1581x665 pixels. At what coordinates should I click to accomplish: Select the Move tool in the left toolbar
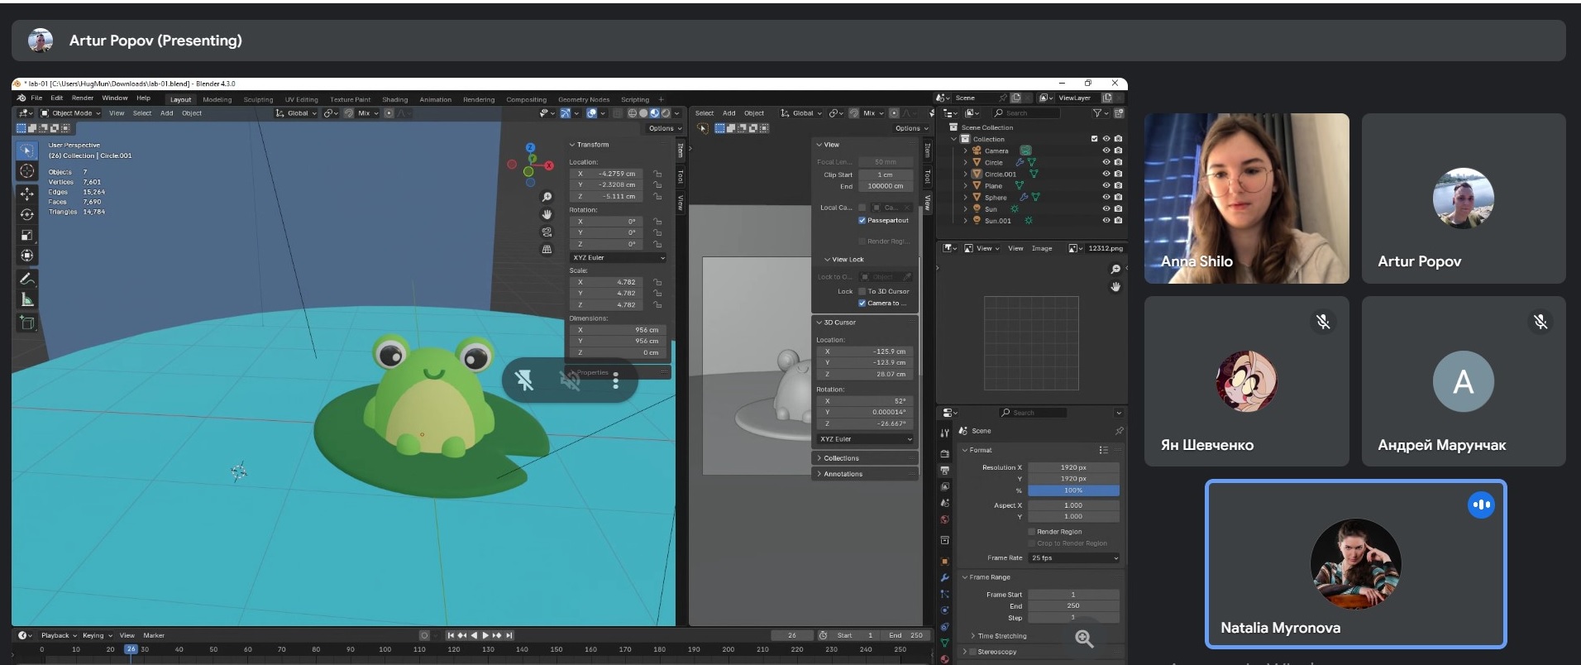(x=26, y=194)
